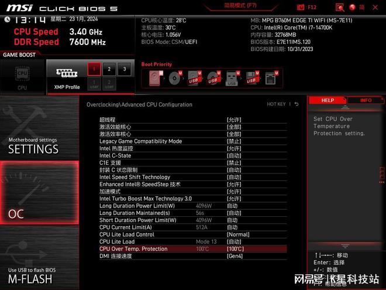Open the OC overclocking section
This screenshot has height=290, width=386.
tap(39, 193)
